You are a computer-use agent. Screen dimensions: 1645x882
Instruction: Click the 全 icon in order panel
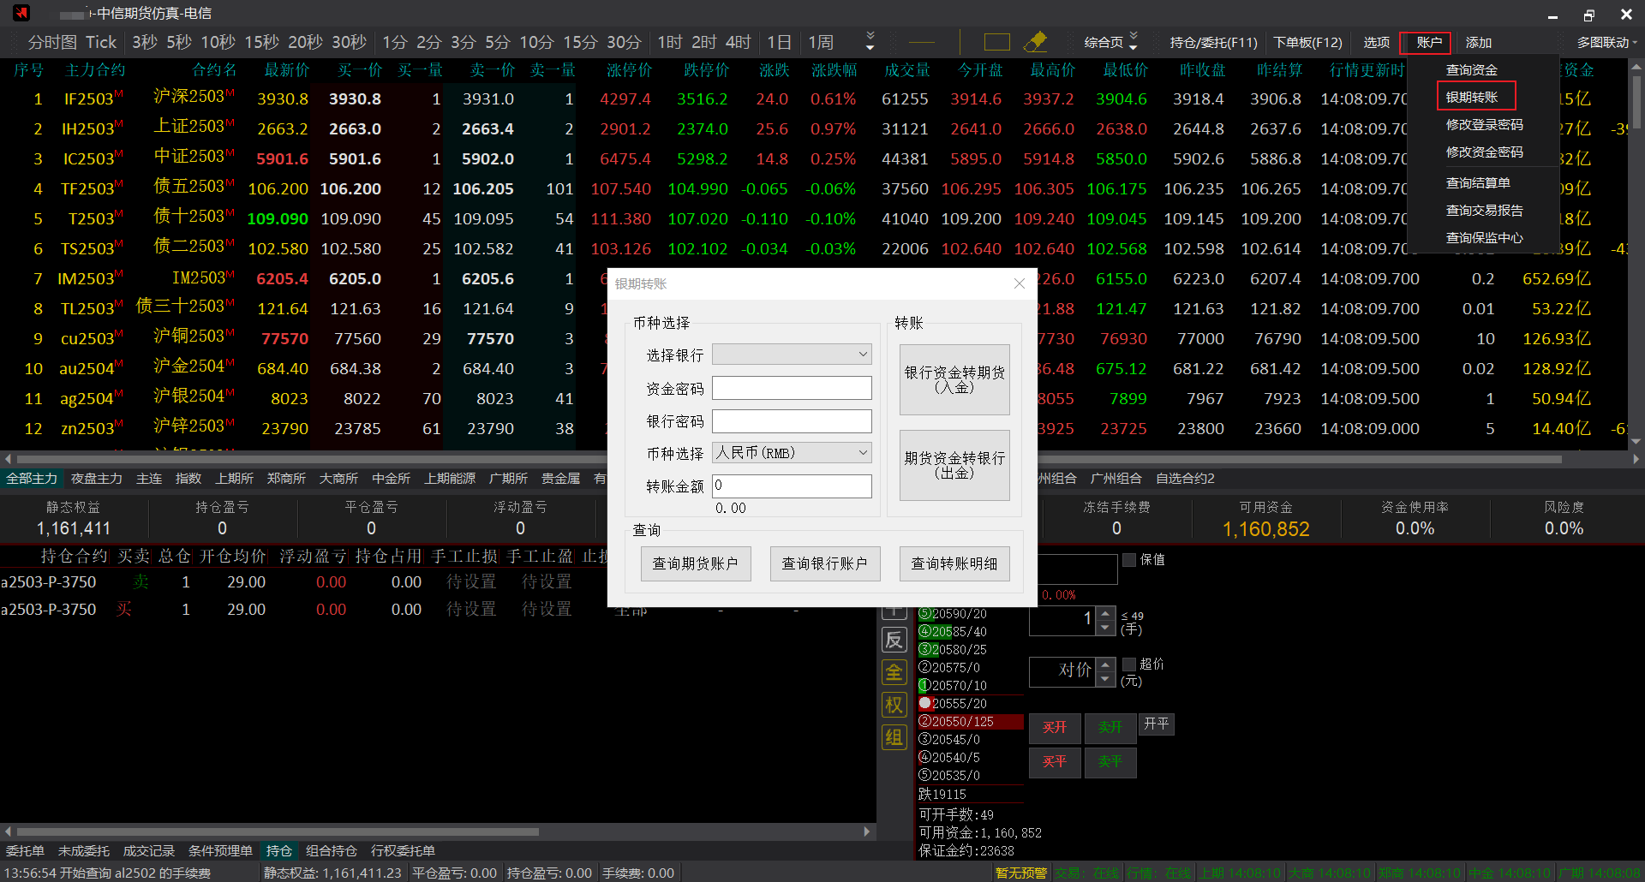[x=894, y=672]
